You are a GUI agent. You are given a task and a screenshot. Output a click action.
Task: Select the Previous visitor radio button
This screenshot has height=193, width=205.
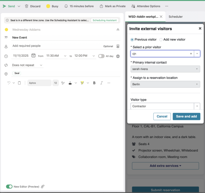point(132,40)
